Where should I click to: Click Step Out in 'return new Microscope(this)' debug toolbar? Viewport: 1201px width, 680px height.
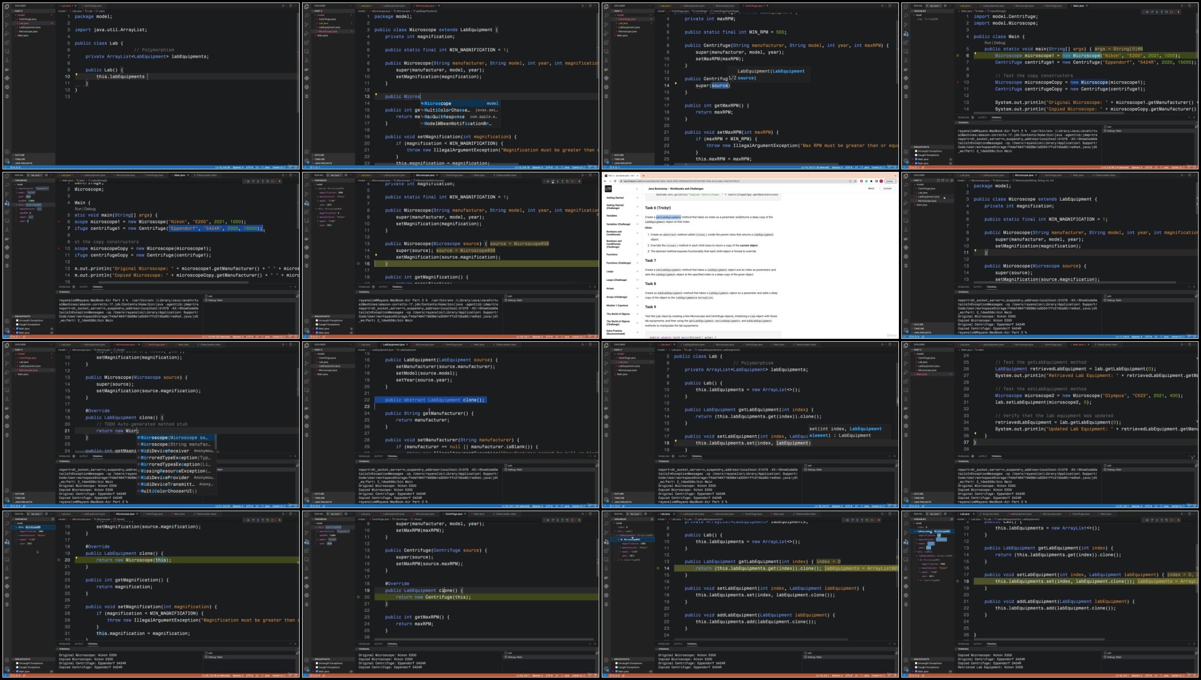(x=262, y=520)
